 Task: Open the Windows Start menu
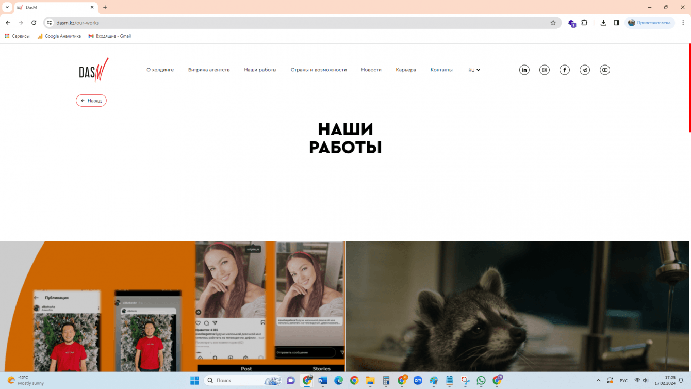coord(194,381)
